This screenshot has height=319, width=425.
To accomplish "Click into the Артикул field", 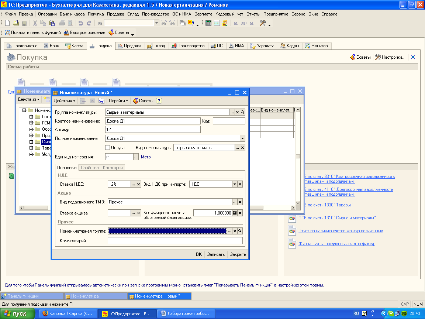I will tap(153, 129).
